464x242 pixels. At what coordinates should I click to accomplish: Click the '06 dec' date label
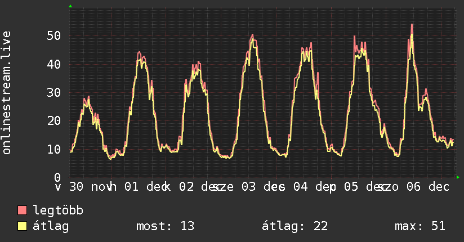[428, 187]
